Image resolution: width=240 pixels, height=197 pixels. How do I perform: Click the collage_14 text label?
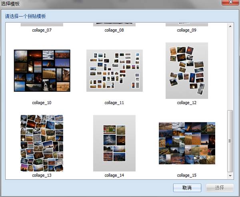click(x=114, y=175)
